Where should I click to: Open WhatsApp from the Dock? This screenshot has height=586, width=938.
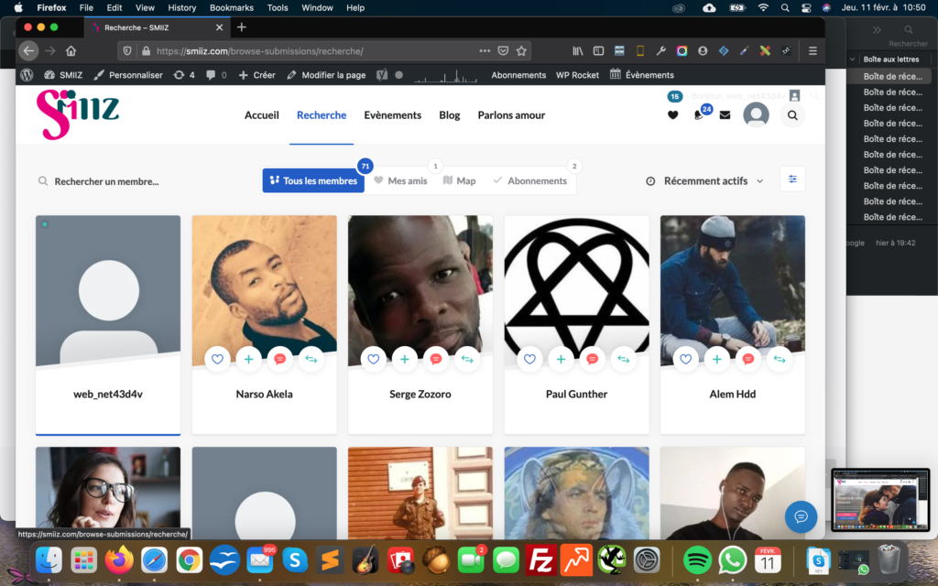tap(732, 560)
